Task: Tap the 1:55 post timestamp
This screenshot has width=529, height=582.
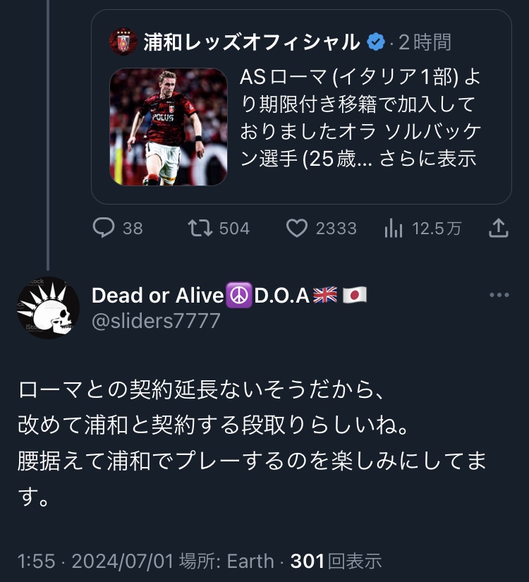Action: pos(36,561)
